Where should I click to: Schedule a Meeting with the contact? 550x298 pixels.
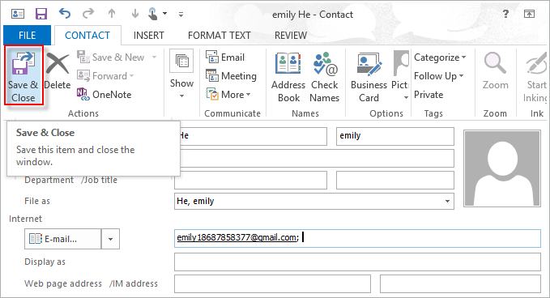click(231, 76)
